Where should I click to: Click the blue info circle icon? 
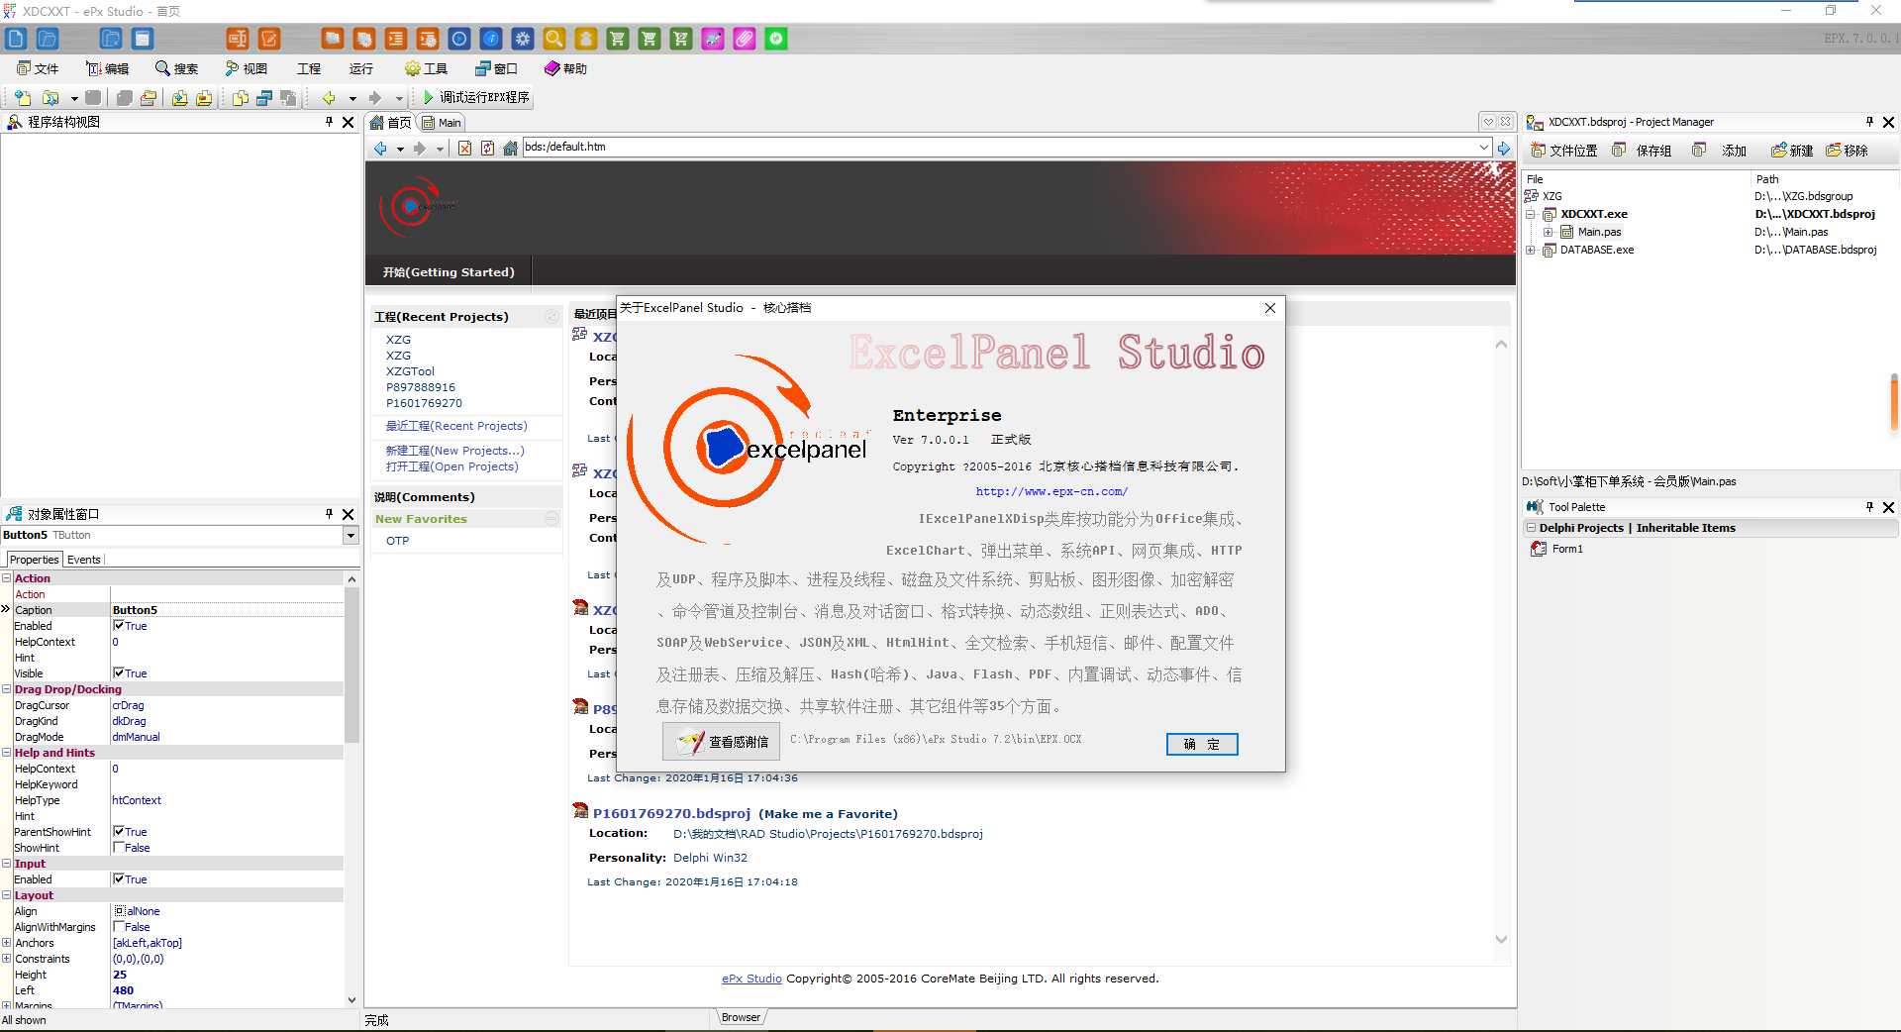click(x=491, y=39)
